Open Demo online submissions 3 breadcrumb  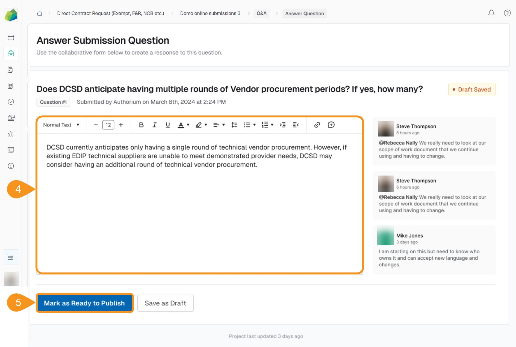210,13
